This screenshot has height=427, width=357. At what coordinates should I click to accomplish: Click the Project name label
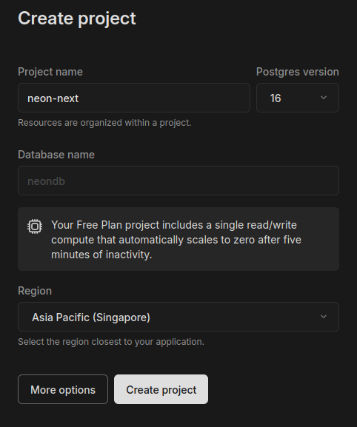(x=50, y=72)
